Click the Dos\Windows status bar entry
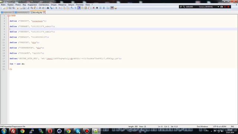Viewport: 238px width, 134px height. pyautogui.click(x=202, y=127)
